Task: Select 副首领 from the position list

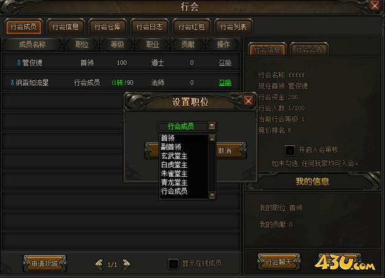Action: click(171, 147)
